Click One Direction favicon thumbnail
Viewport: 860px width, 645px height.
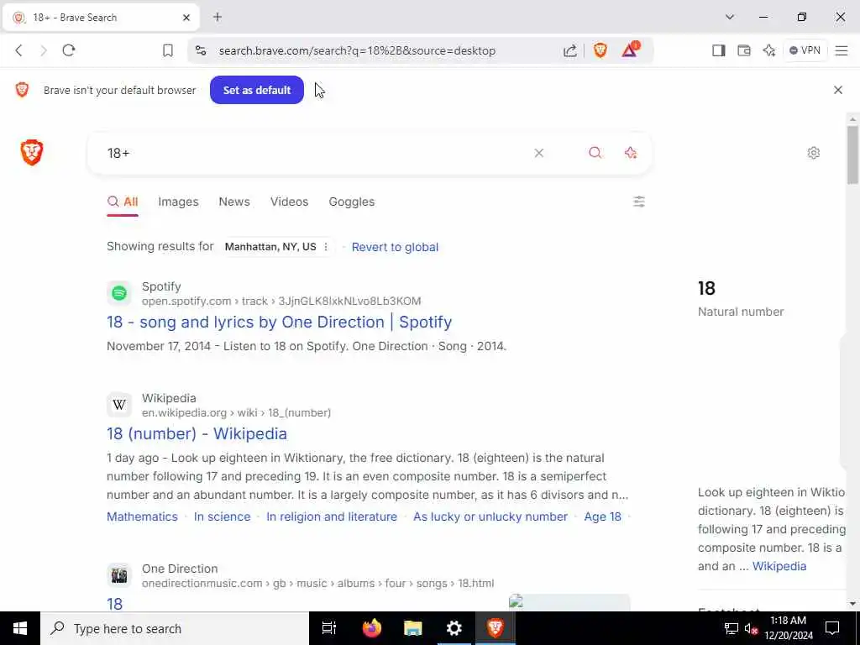coord(119,575)
